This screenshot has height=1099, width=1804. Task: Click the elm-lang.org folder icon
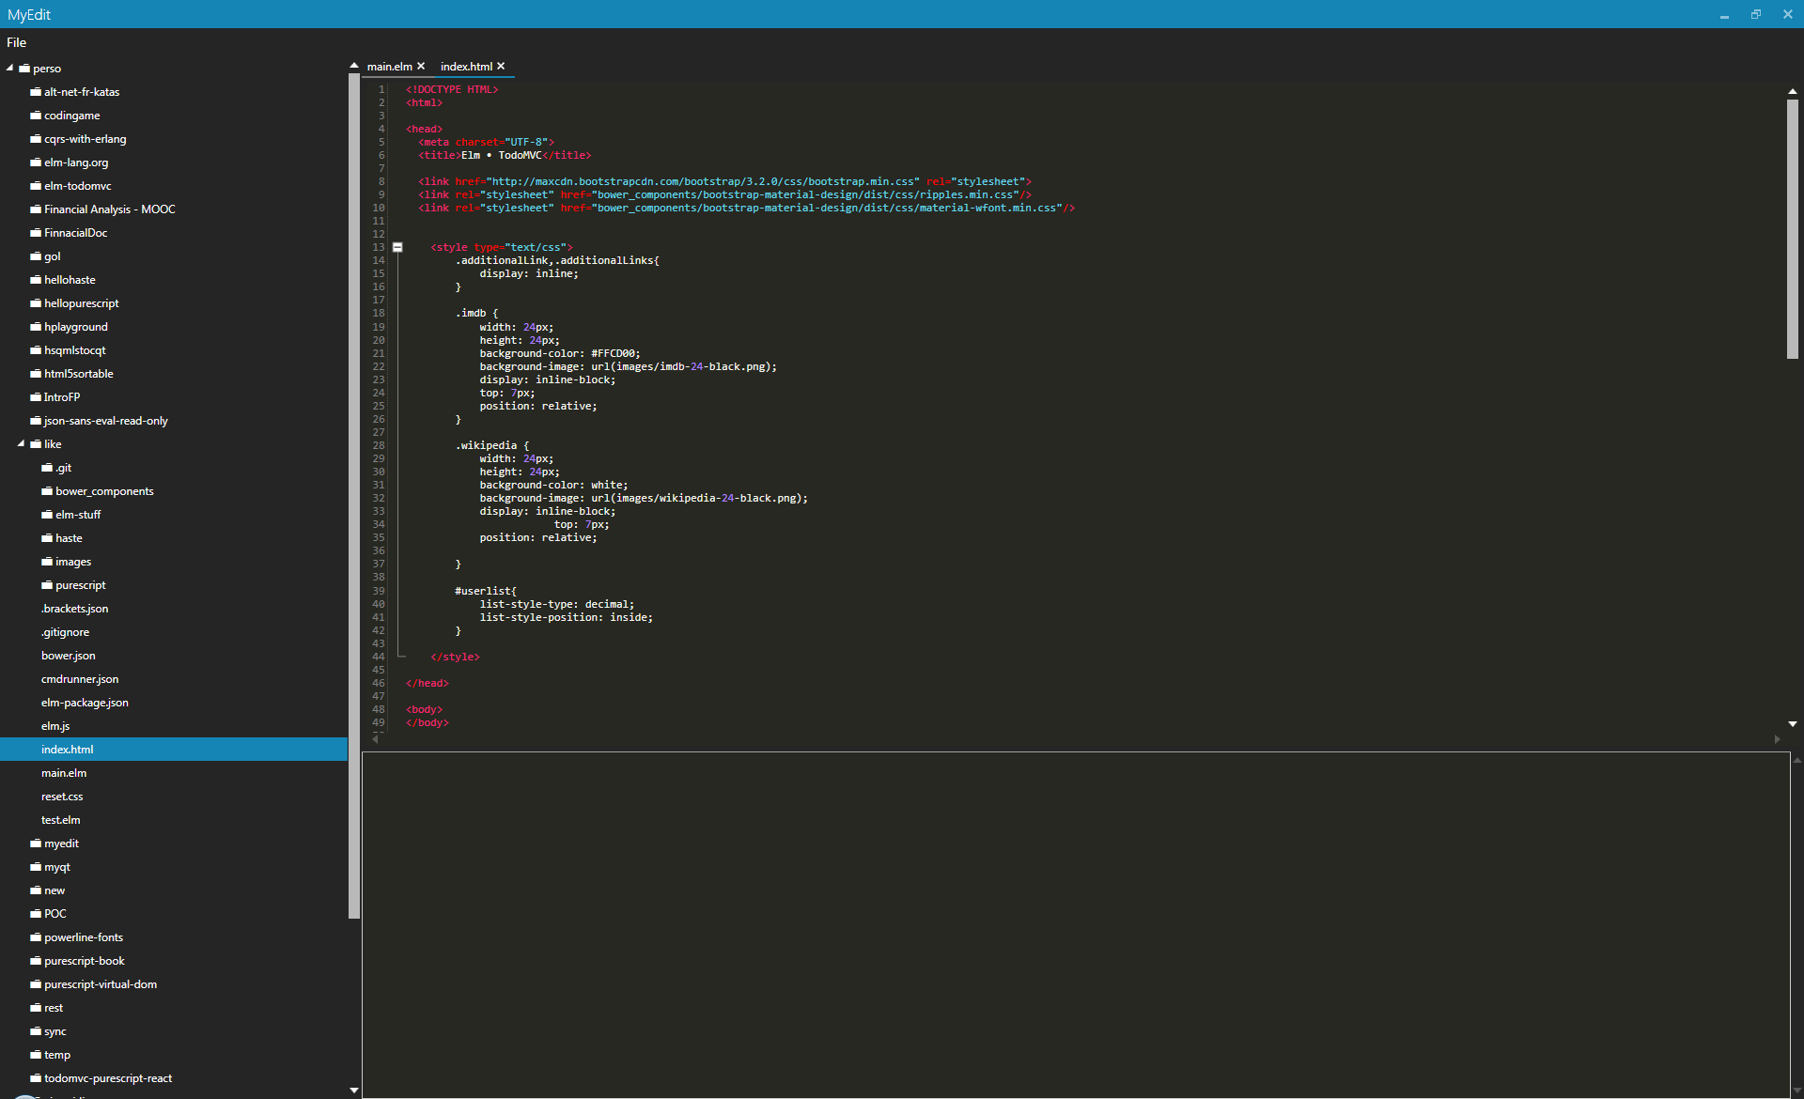[x=36, y=163]
